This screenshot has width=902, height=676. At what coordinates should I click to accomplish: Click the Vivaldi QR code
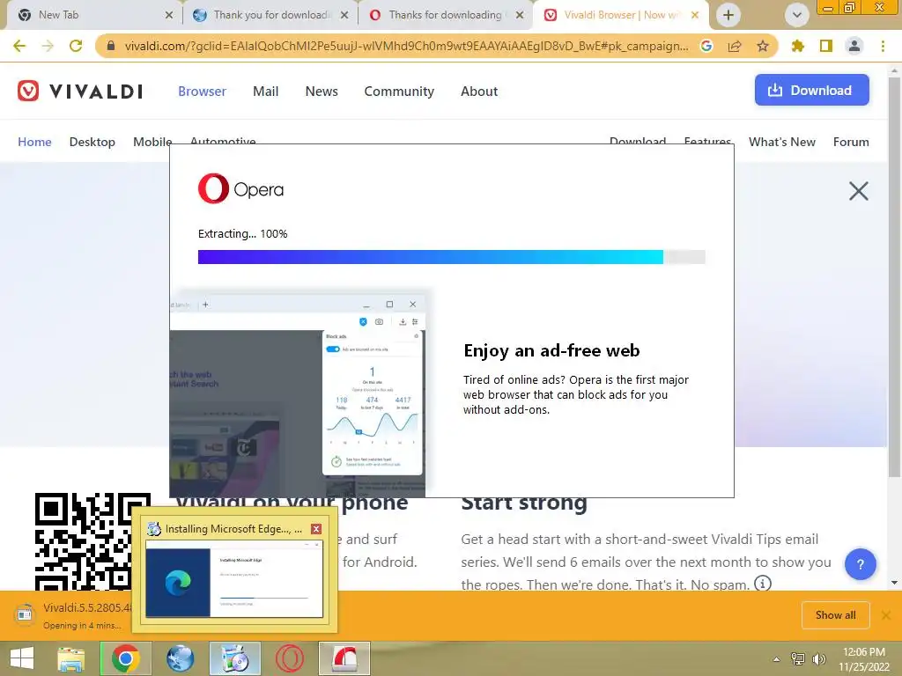pyautogui.click(x=84, y=541)
